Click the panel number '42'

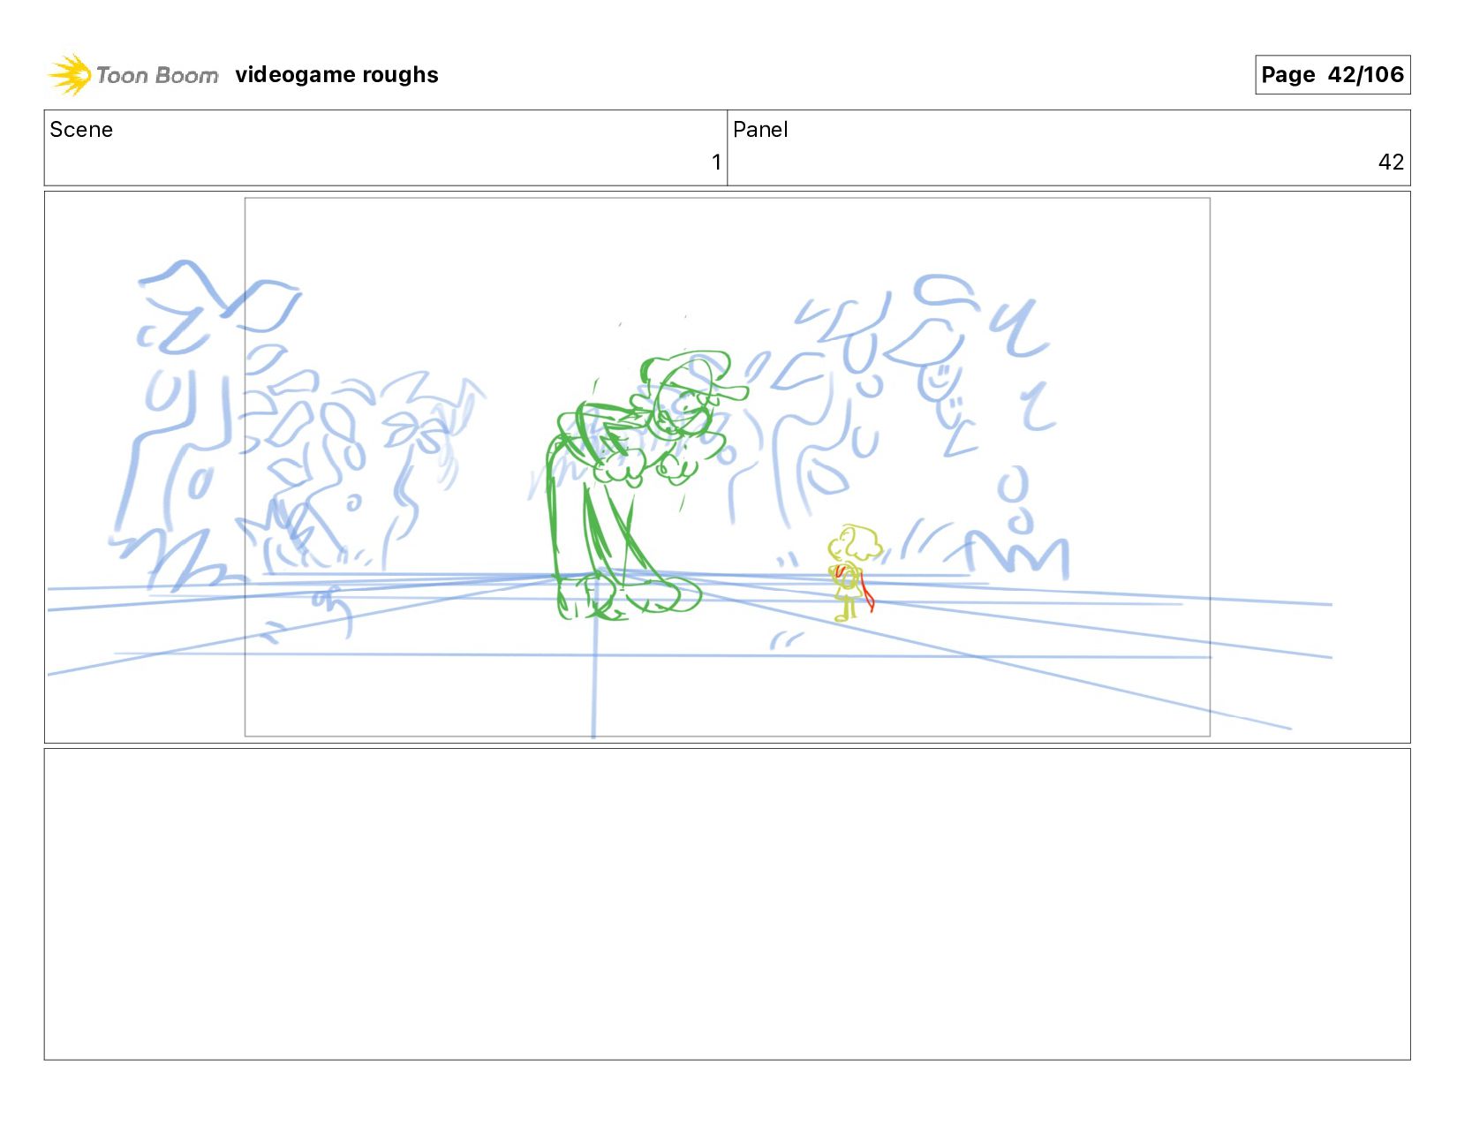click(1391, 162)
